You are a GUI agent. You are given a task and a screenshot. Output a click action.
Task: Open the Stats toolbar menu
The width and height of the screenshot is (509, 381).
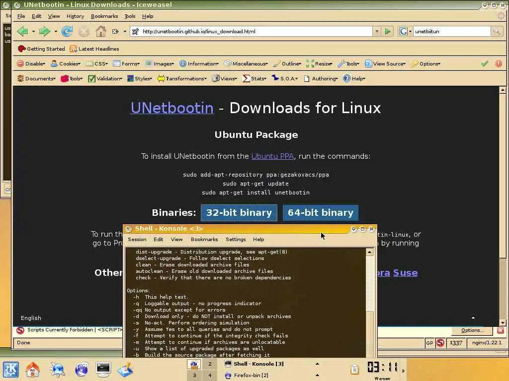tap(254, 78)
